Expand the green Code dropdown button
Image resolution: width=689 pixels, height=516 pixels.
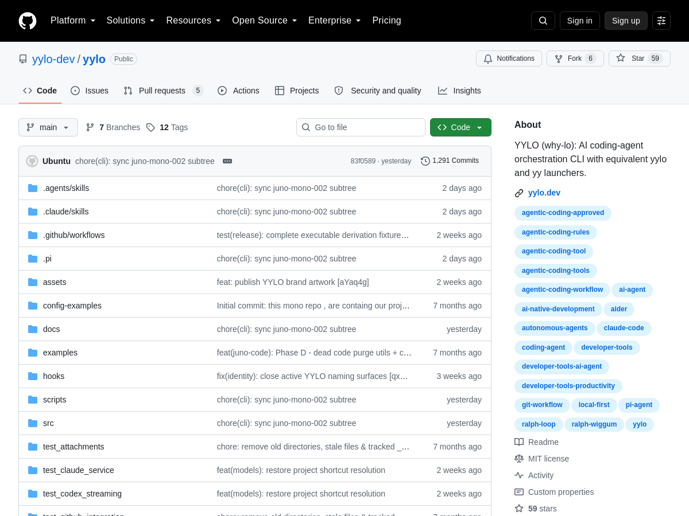click(x=460, y=127)
